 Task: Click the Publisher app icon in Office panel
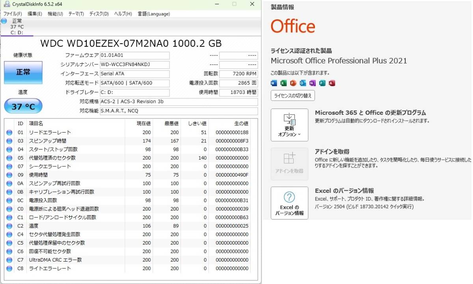pos(322,83)
